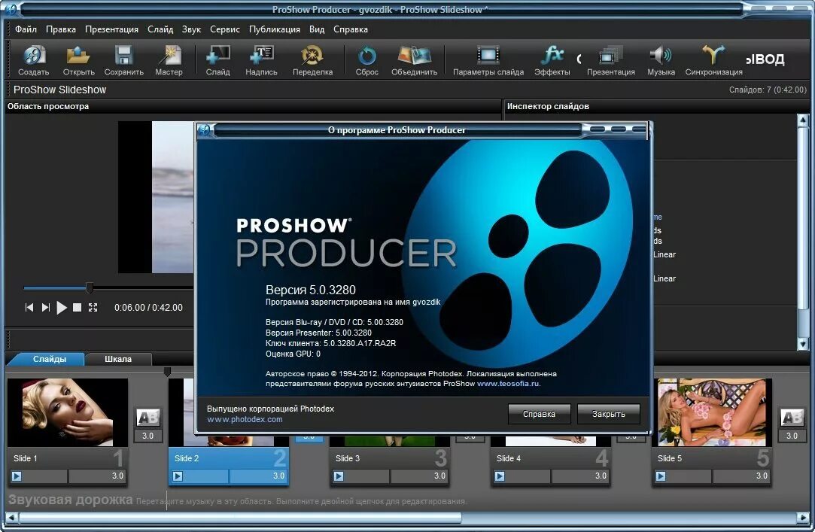Image resolution: width=815 pixels, height=532 pixels.
Task: Click the Объединить toolbar icon
Action: point(414,60)
